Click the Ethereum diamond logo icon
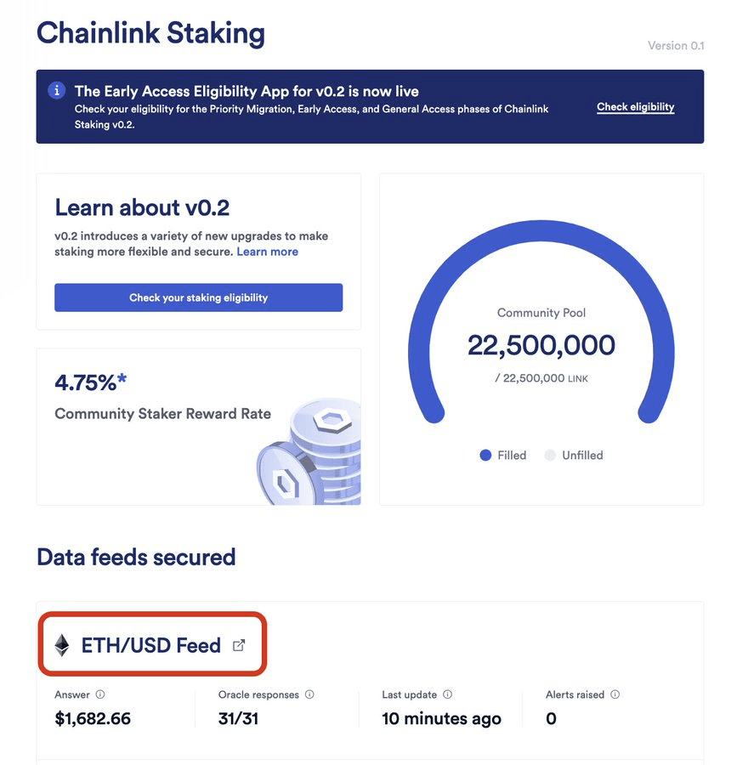737x765 pixels. click(62, 645)
